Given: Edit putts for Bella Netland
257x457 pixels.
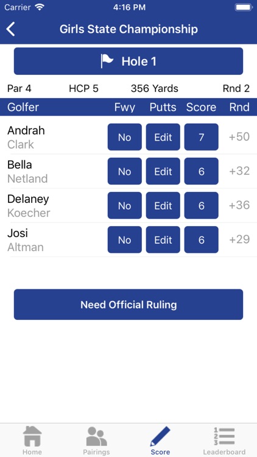Looking at the screenshot, I should point(163,171).
